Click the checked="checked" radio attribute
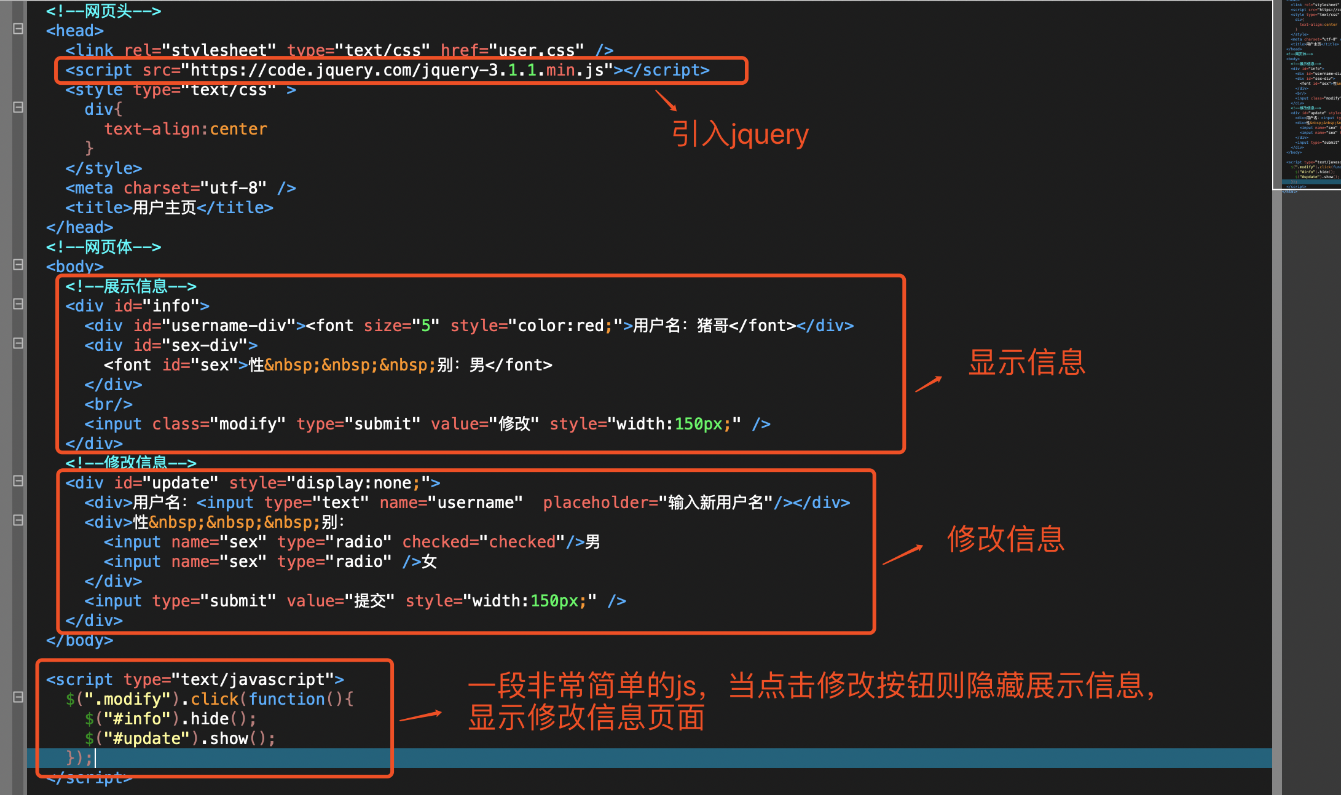The image size is (1341, 795). point(483,542)
